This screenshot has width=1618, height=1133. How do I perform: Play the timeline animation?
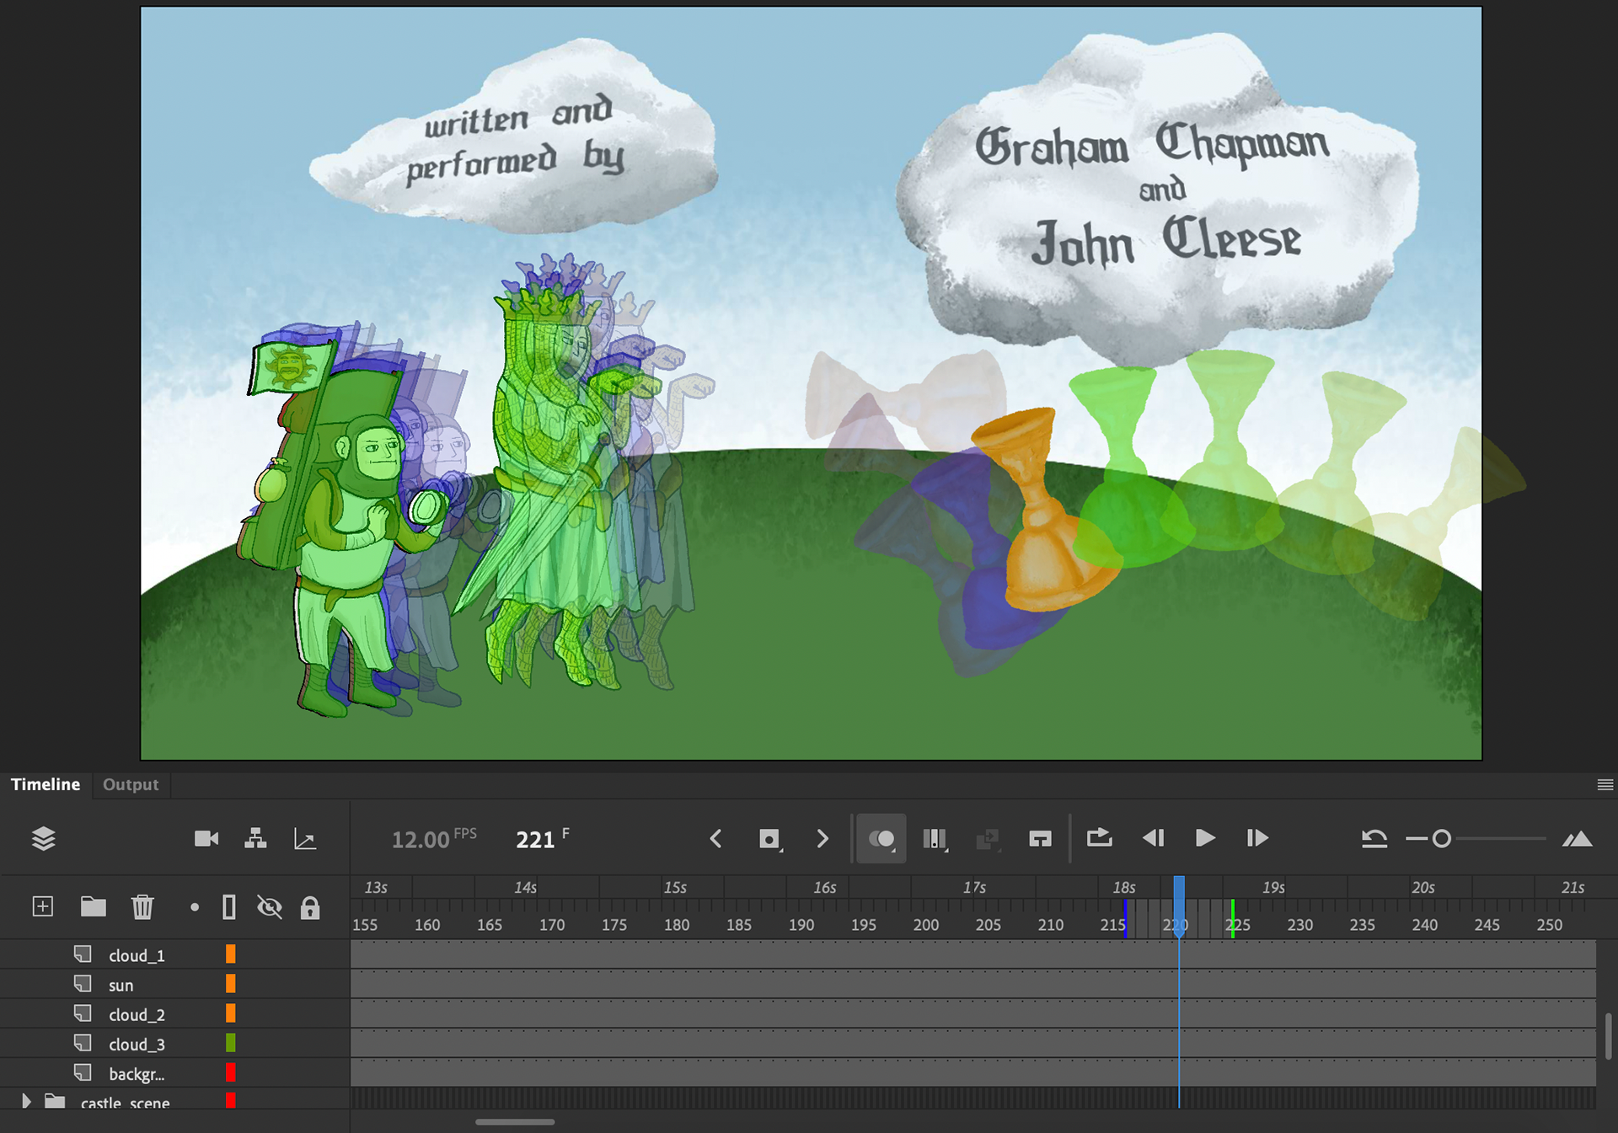point(1205,837)
